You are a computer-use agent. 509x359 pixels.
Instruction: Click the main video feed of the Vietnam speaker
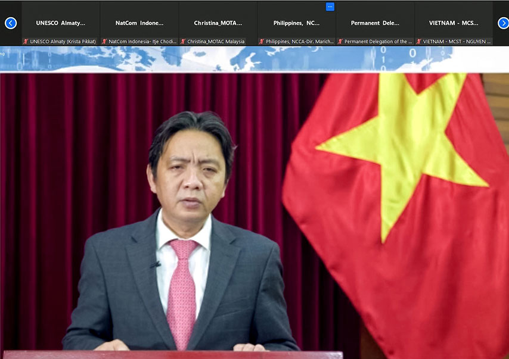254,214
